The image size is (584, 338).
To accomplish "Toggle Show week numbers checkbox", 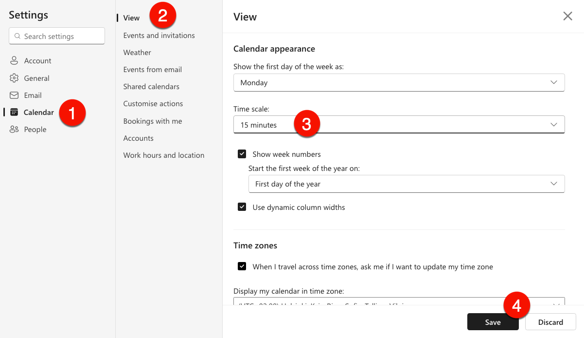I will (242, 154).
